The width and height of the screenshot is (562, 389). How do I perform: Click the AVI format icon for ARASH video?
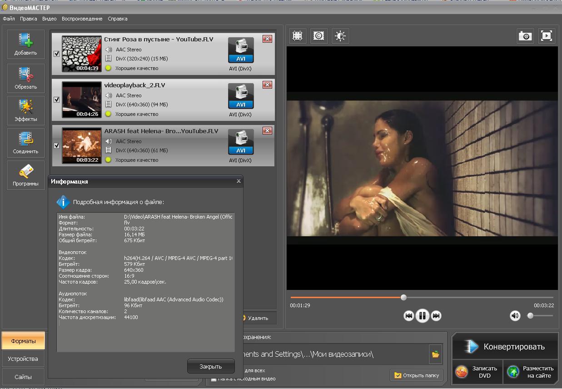pyautogui.click(x=241, y=142)
